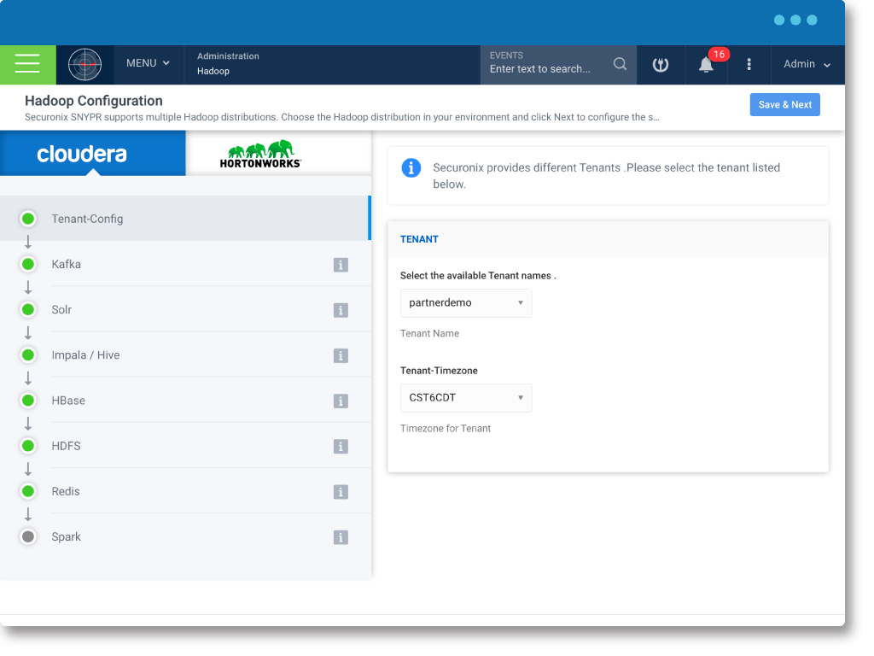The image size is (874, 656).
Task: Select the Redis configuration step
Action: click(67, 492)
